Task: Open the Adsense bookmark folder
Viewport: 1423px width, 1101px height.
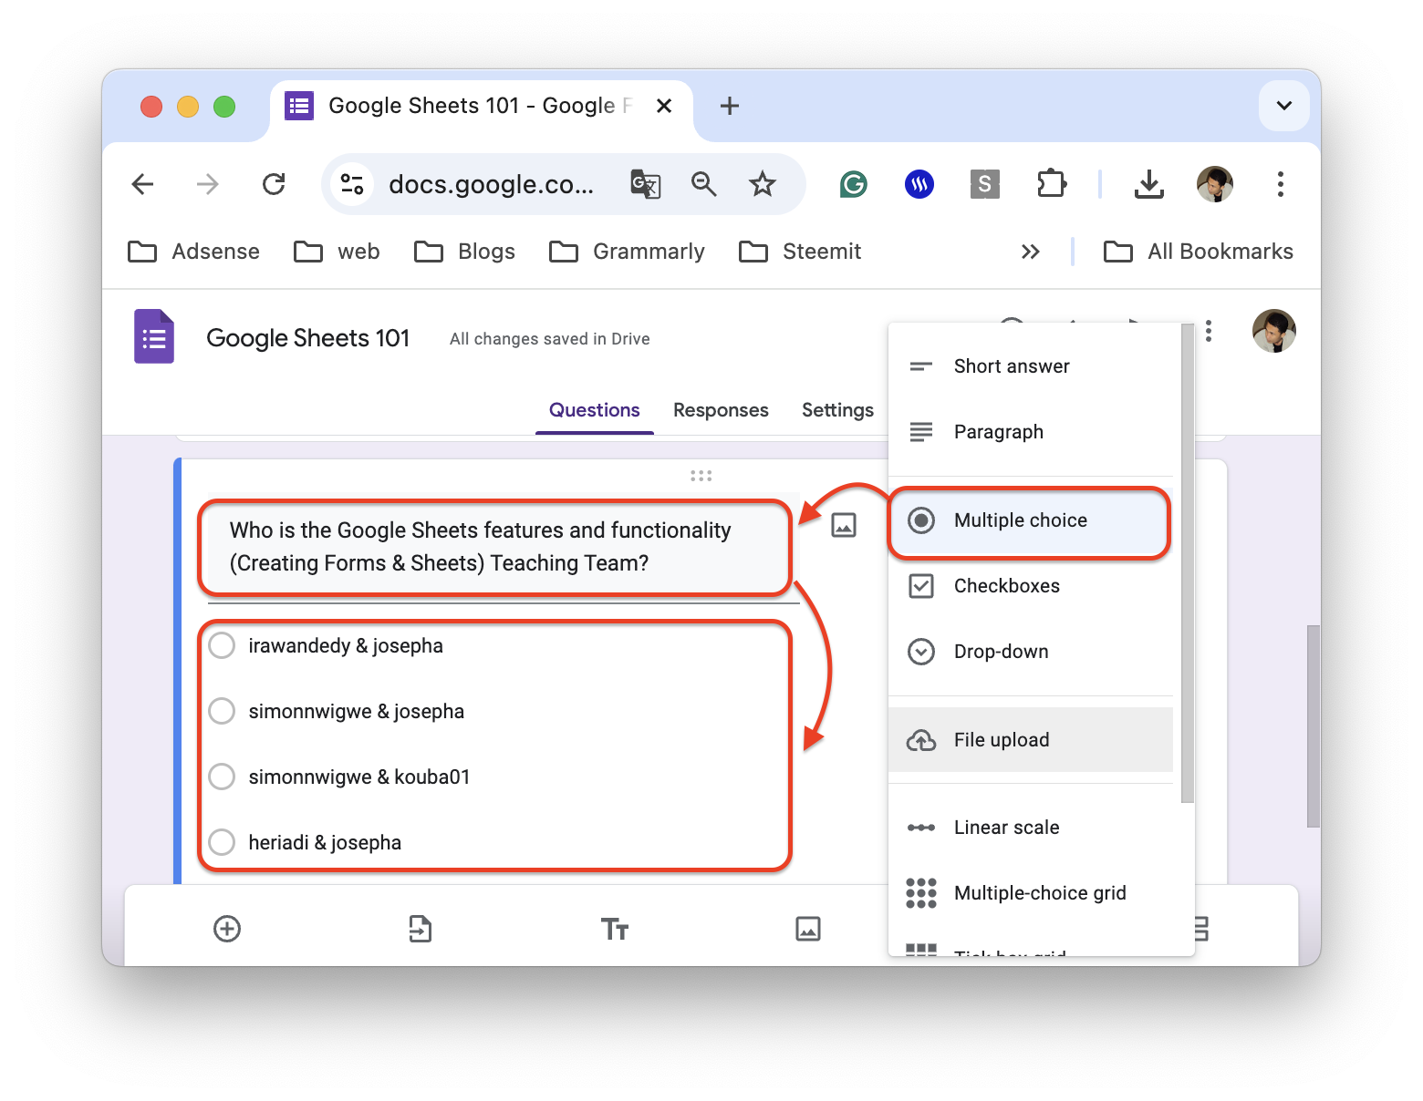Action: tap(194, 252)
